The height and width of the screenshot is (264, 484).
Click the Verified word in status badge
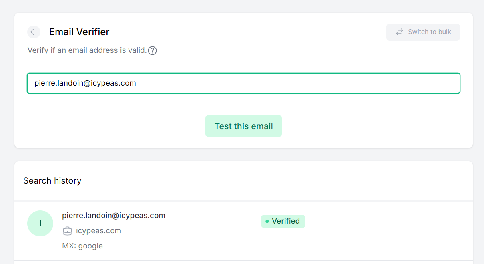286,221
